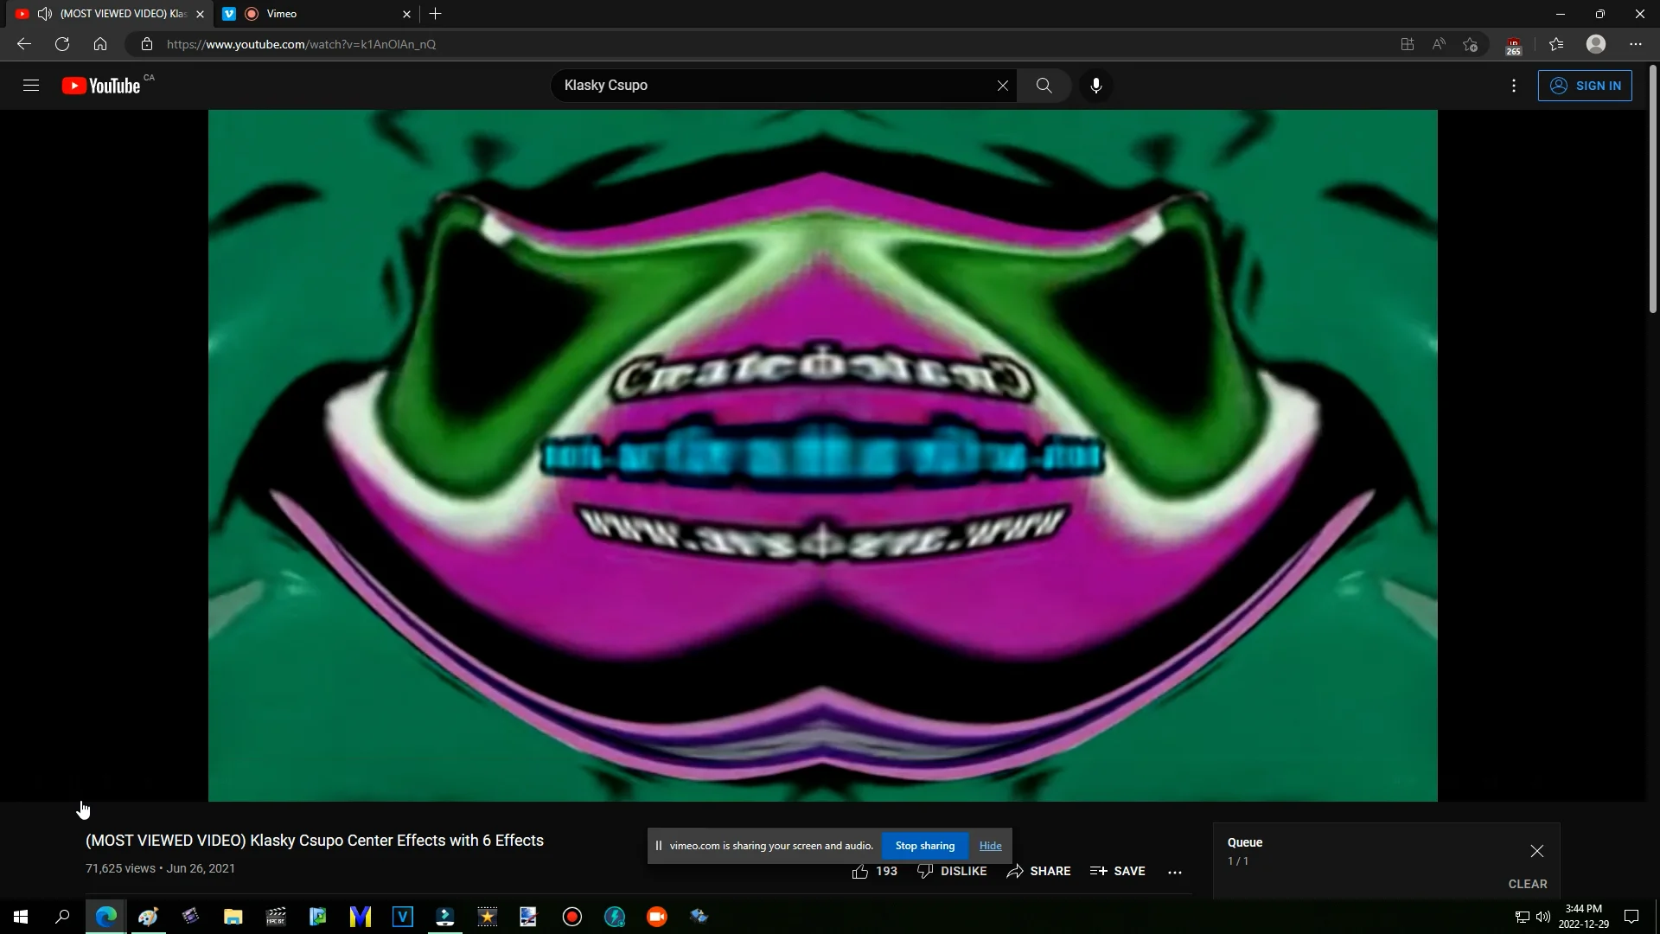This screenshot has width=1660, height=934.
Task: Open the Read Aloud feature
Action: (x=1438, y=44)
